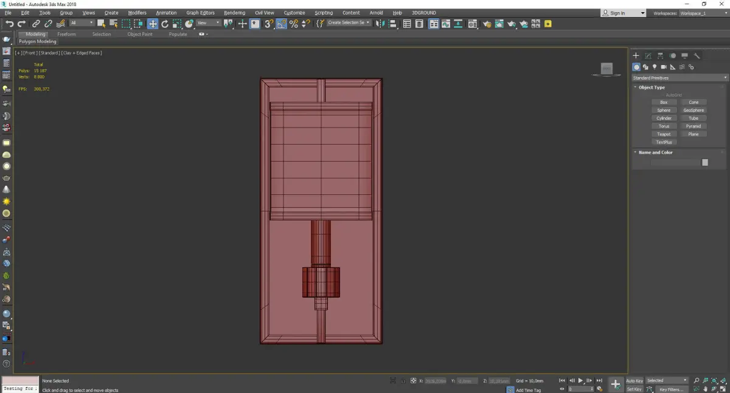Collapse the Object Type rollout

(652, 87)
